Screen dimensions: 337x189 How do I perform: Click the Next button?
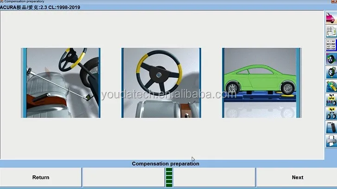click(x=298, y=177)
